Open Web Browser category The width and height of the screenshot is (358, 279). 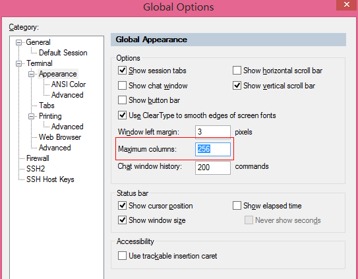click(60, 137)
